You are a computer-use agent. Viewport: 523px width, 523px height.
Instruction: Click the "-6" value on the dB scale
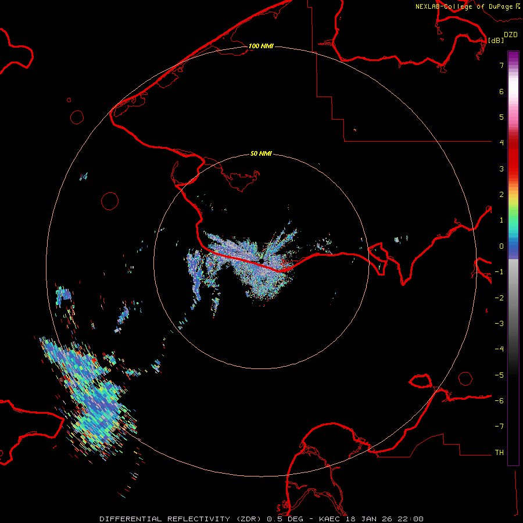[499, 401]
